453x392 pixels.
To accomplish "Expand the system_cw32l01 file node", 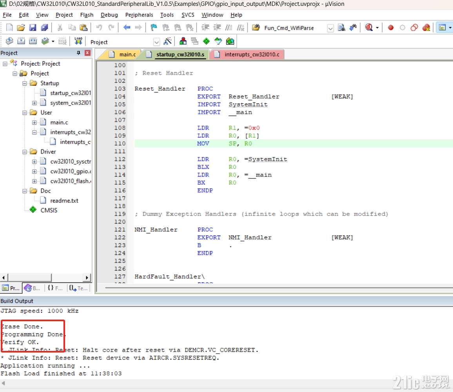I will [x=34, y=103].
